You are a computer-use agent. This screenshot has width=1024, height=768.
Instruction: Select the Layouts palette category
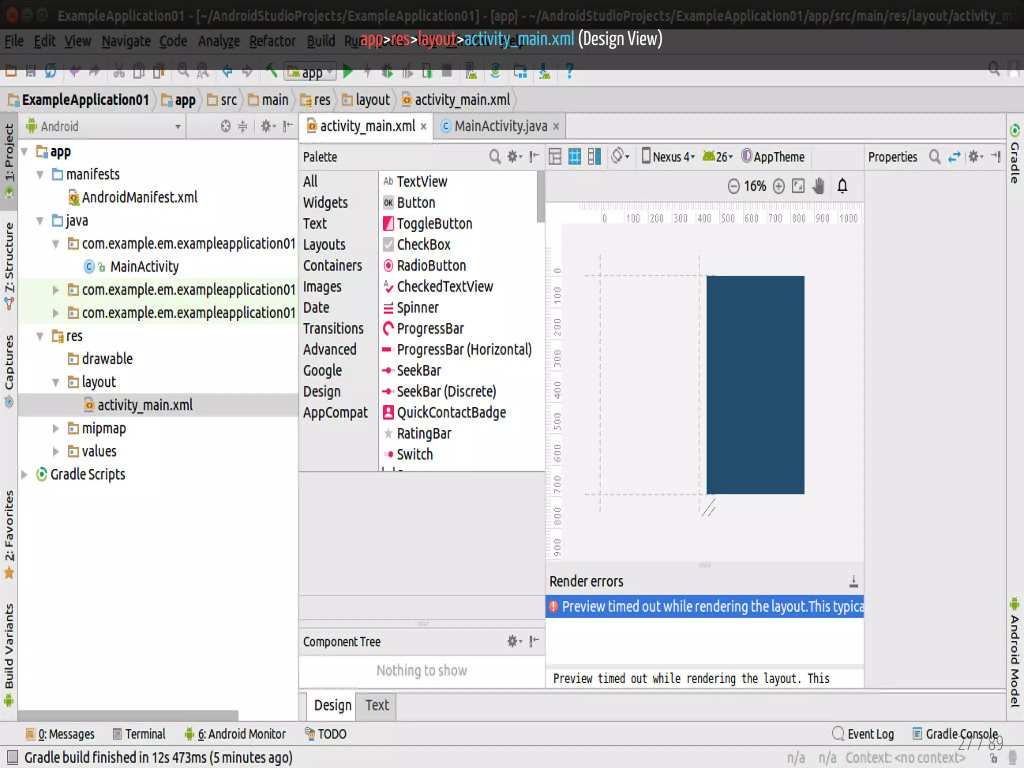(x=324, y=244)
